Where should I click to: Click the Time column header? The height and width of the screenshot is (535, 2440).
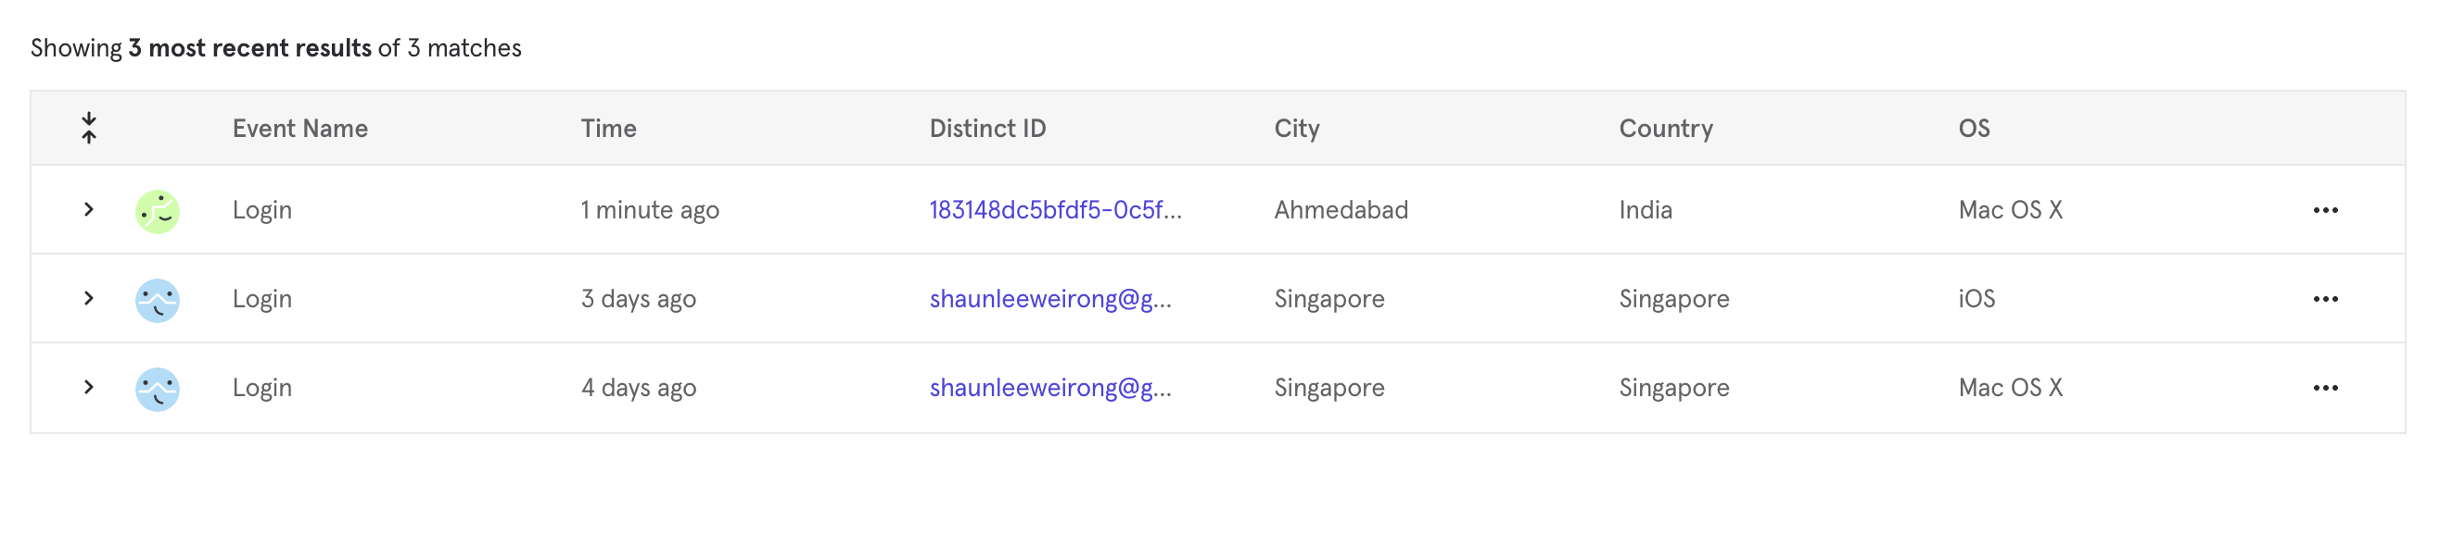tap(608, 129)
